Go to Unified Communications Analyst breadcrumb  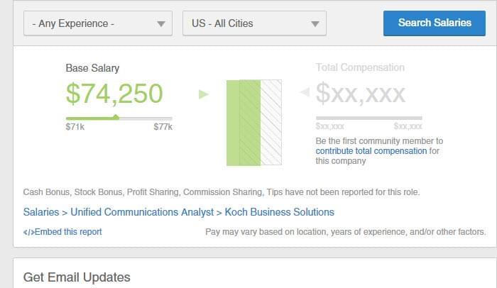142,212
